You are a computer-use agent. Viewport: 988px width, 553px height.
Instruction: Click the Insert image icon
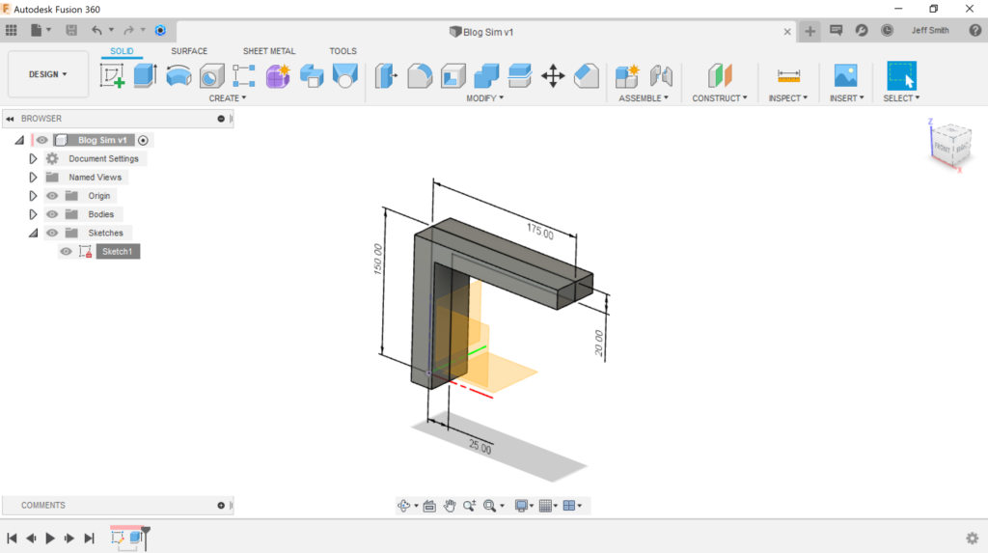(x=845, y=75)
